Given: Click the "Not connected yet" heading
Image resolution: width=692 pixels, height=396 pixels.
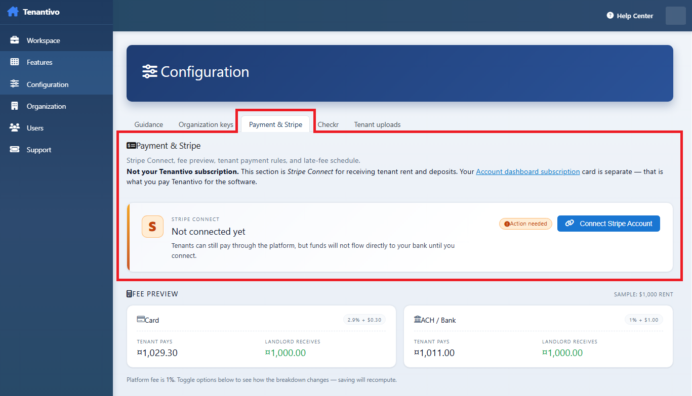Looking at the screenshot, I should pos(209,232).
